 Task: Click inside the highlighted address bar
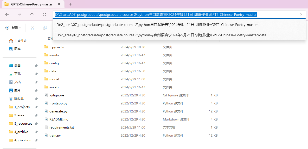[x=156, y=15]
